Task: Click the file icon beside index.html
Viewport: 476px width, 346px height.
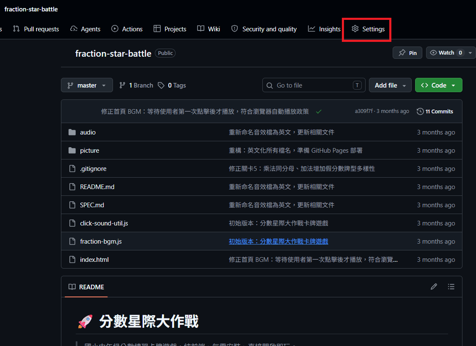Action: pyautogui.click(x=72, y=260)
